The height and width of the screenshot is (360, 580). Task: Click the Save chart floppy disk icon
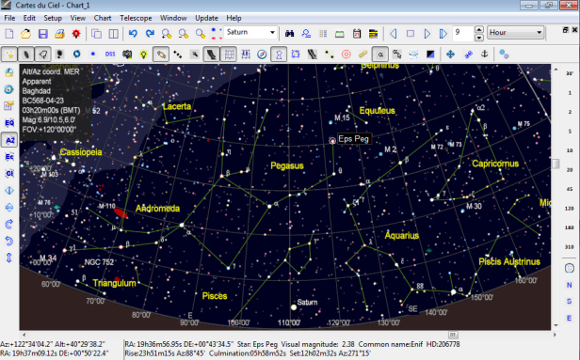(x=43, y=34)
